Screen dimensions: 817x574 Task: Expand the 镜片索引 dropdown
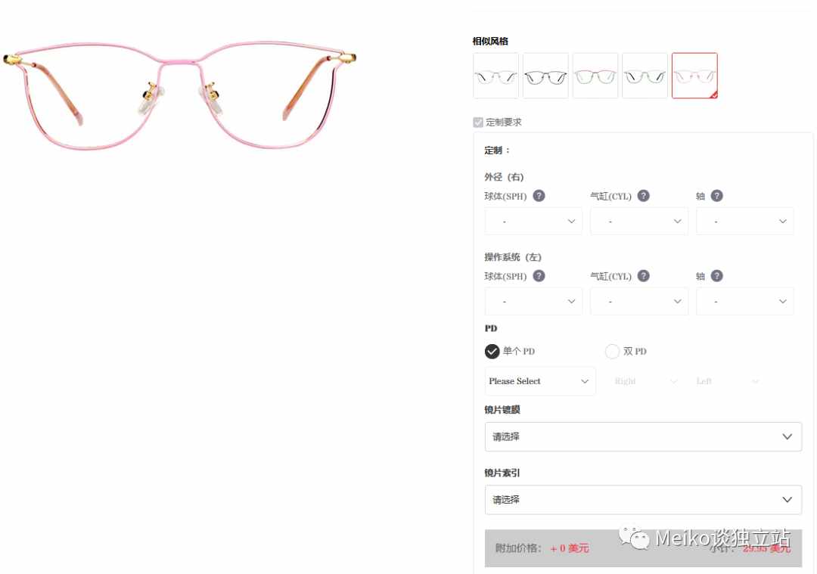[x=643, y=500]
